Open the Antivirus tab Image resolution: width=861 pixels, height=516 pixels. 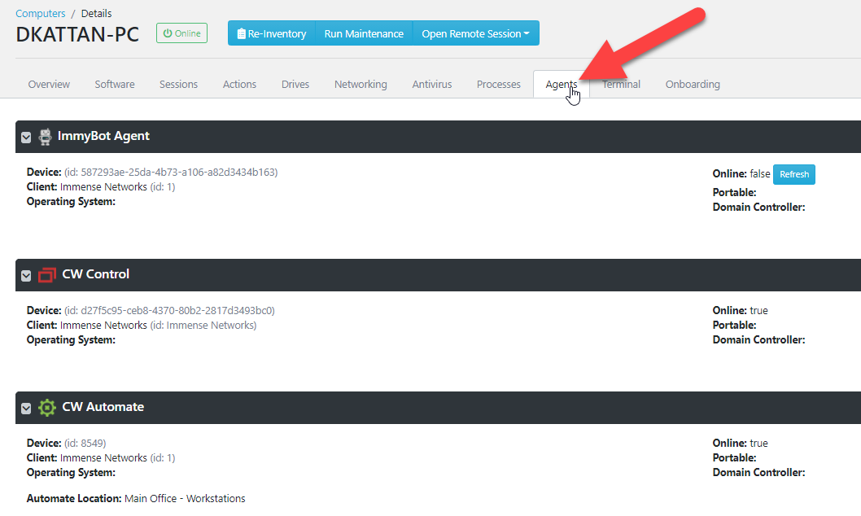click(x=431, y=85)
